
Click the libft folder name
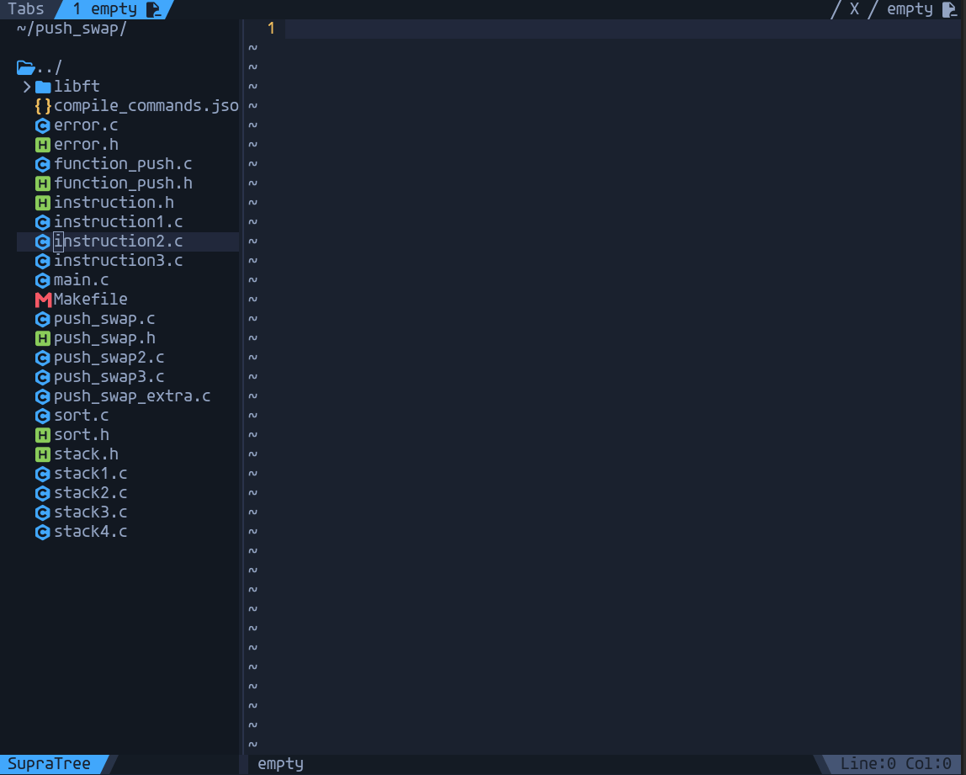pyautogui.click(x=77, y=87)
